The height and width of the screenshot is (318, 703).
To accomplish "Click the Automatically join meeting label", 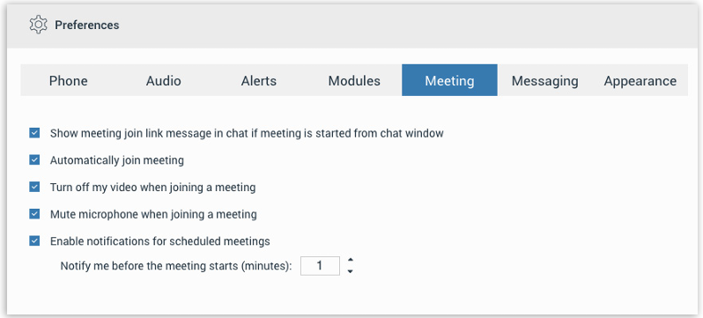I will 117,160.
